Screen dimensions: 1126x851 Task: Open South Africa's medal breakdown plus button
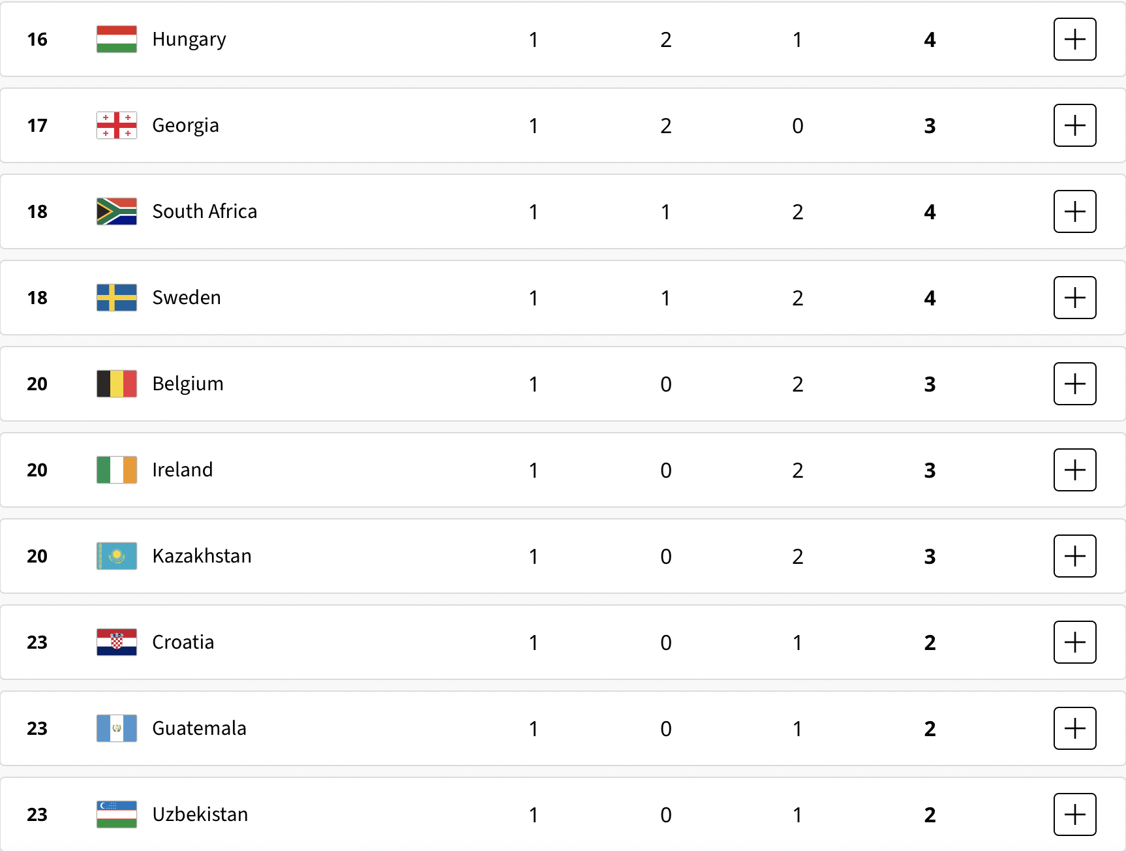(1074, 211)
